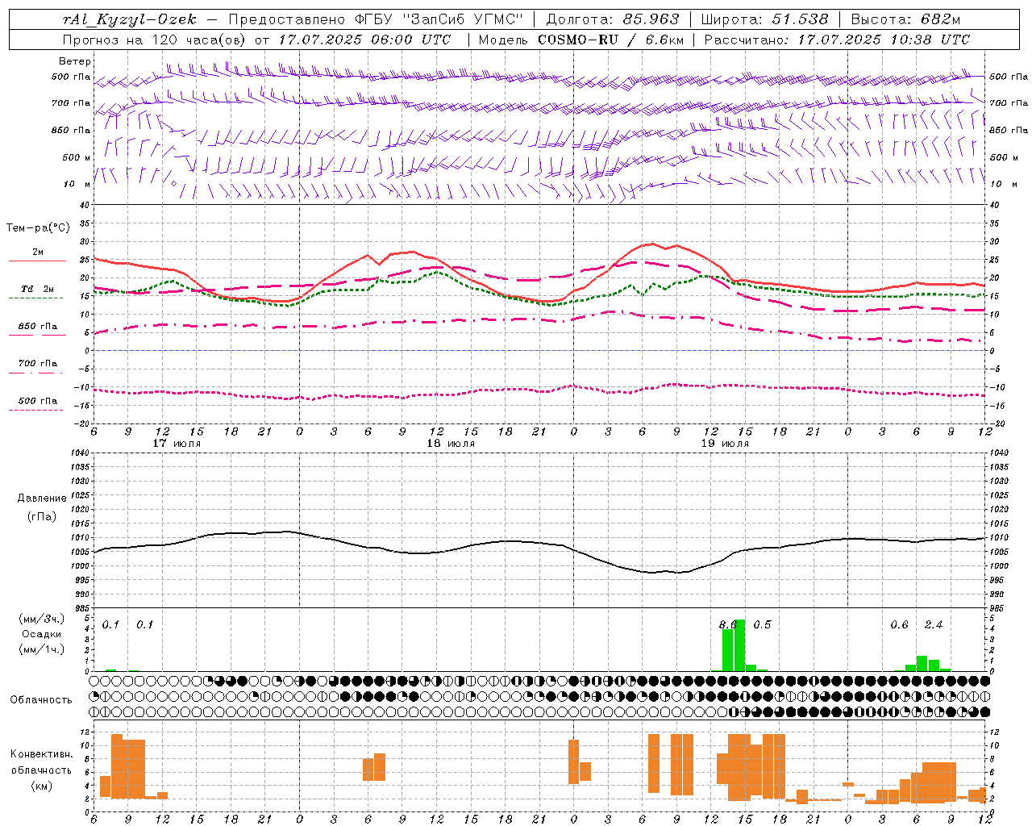Viewport: 1032px width, 826px height.
Task: Click the 19 июля date label
Action: [725, 444]
